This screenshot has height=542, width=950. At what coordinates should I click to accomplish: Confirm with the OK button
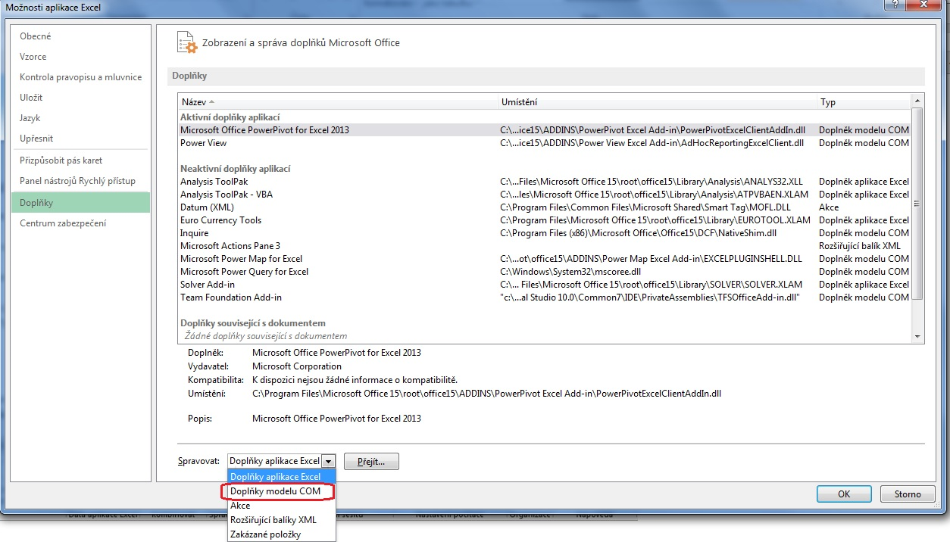point(844,494)
